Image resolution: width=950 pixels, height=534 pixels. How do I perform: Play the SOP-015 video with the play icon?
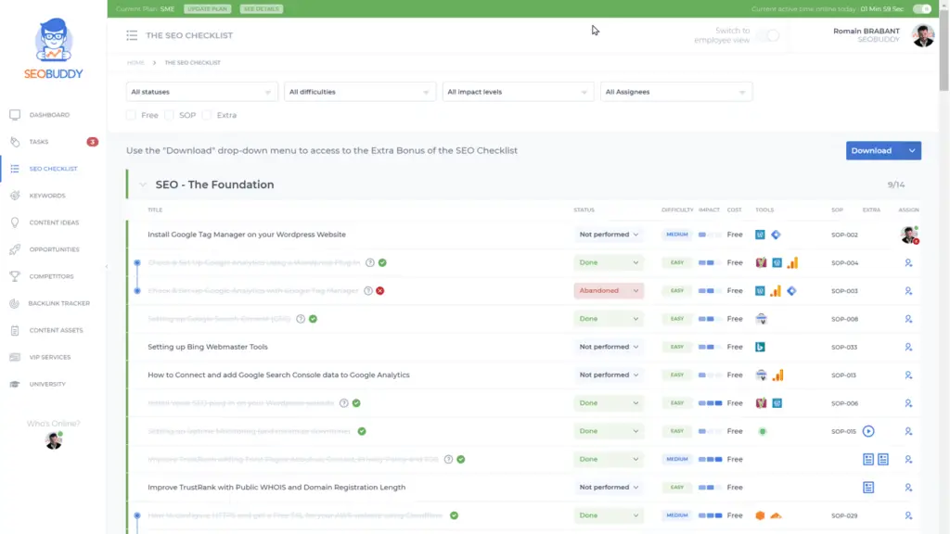pyautogui.click(x=870, y=431)
